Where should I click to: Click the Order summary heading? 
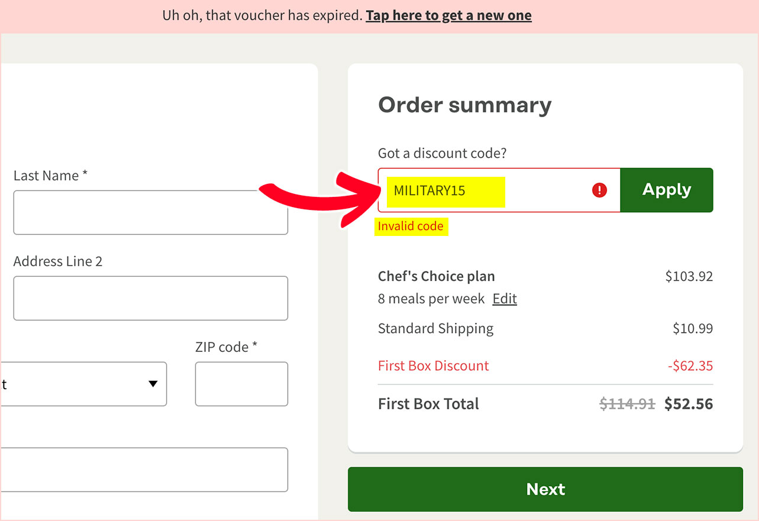tap(465, 105)
